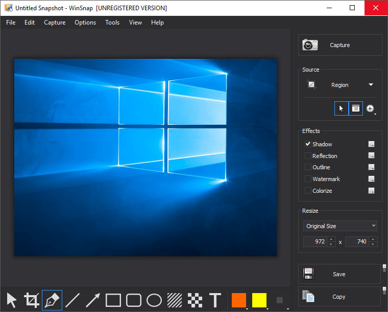Image resolution: width=388 pixels, height=312 pixels.
Task: Open the Options menu
Action: point(85,23)
